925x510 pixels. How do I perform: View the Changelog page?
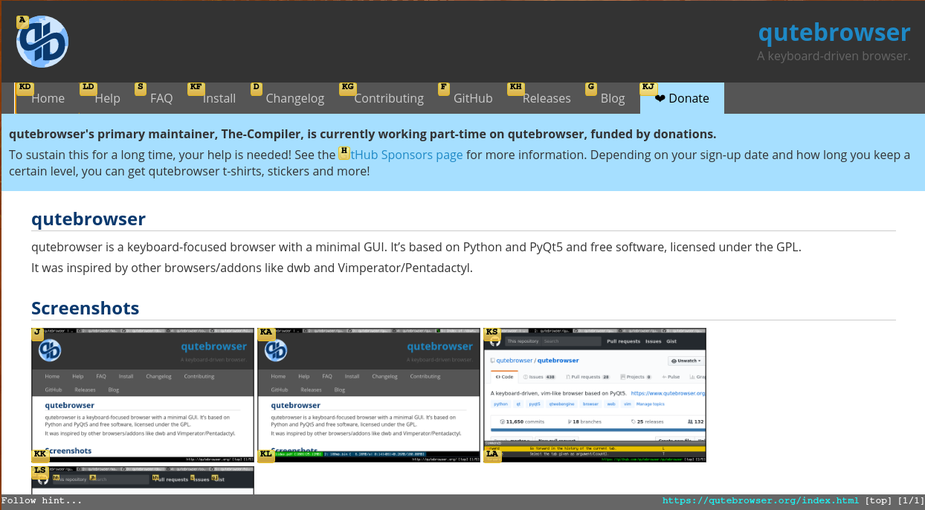pos(294,98)
